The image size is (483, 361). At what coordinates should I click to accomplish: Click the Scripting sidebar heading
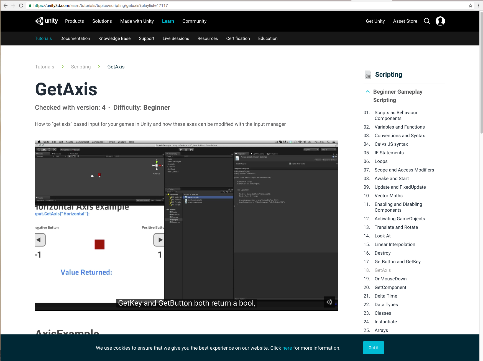click(x=389, y=75)
